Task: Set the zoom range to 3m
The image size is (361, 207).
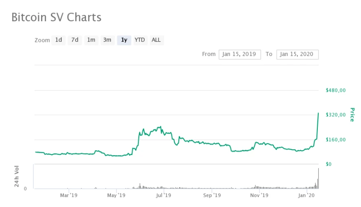Action: coord(107,40)
